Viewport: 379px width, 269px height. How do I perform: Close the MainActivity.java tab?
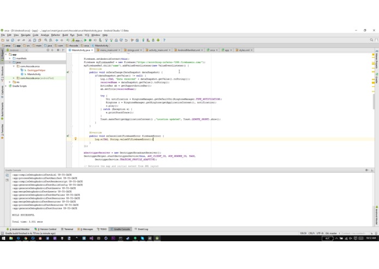[x=92, y=50]
